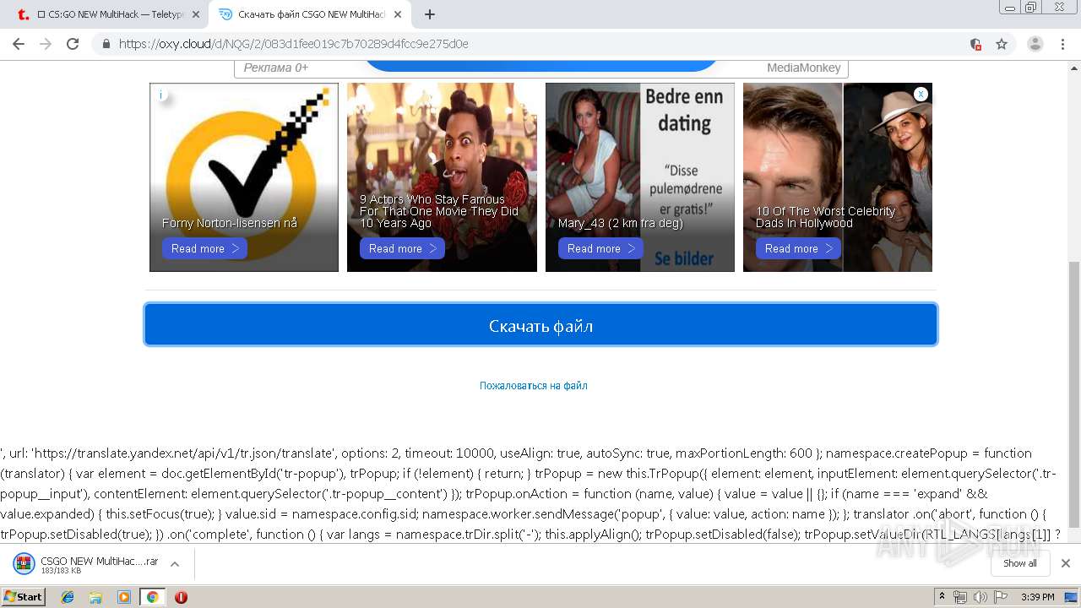This screenshot has width=1081, height=608.
Task: View site security info via lock icon
Action: [106, 44]
